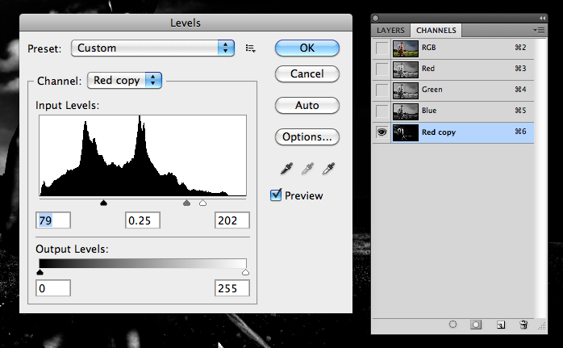Click the Red copy channel name
The height and width of the screenshot is (348, 563).
click(439, 132)
